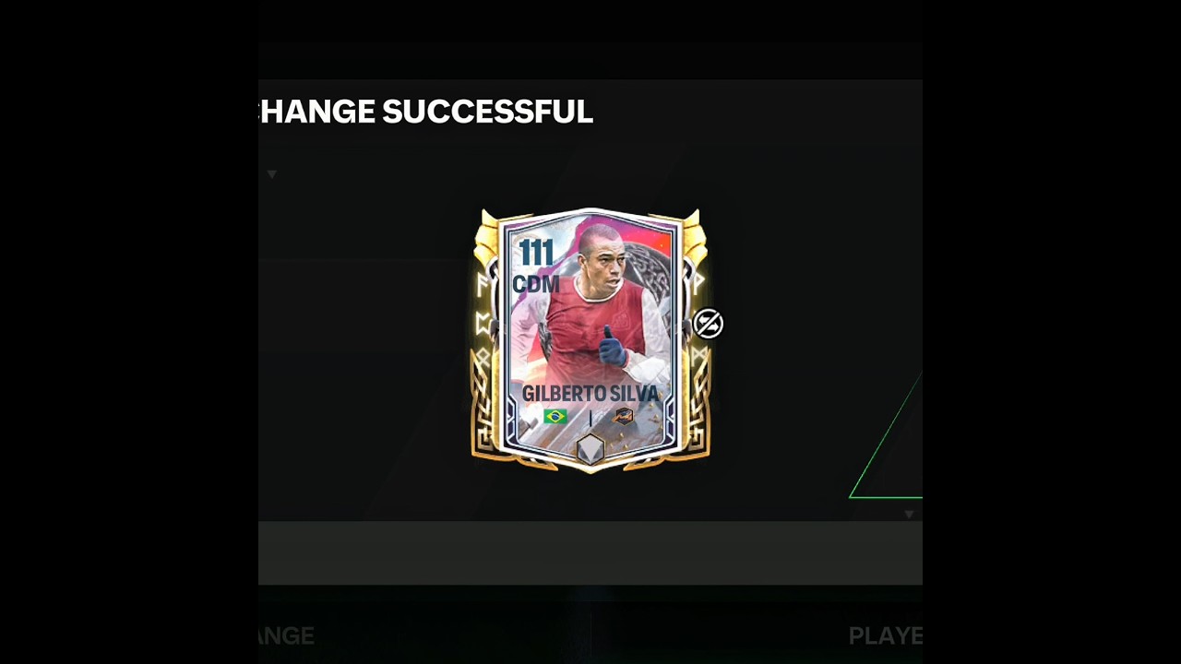Open the Gilberto Silva player card
Viewport: 1181px width, 664px height.
[x=590, y=338]
